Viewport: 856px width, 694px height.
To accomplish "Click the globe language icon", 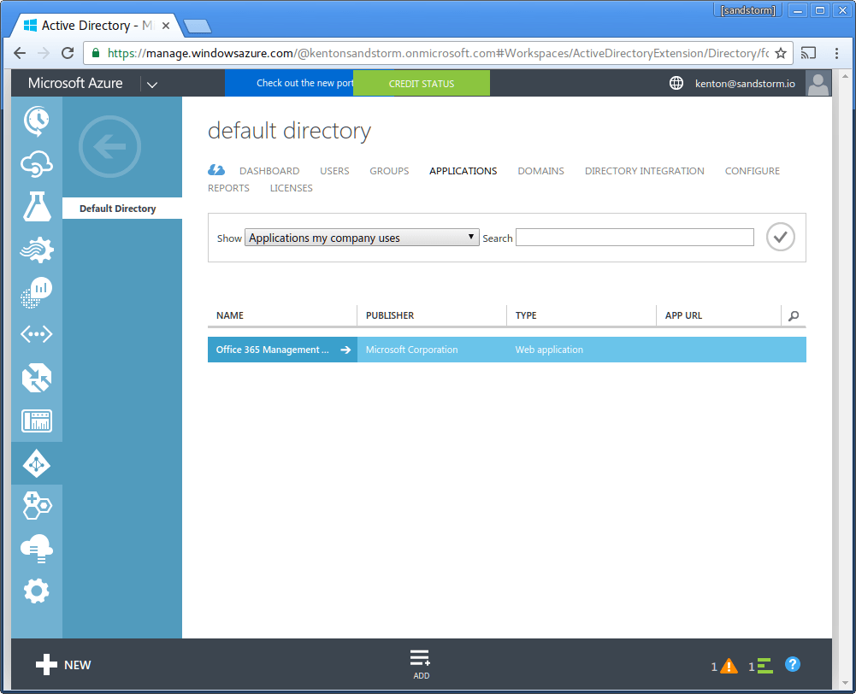I will tap(676, 83).
